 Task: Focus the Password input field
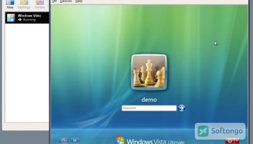[x=149, y=108]
